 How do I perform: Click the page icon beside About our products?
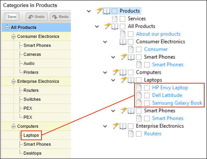[123, 34]
